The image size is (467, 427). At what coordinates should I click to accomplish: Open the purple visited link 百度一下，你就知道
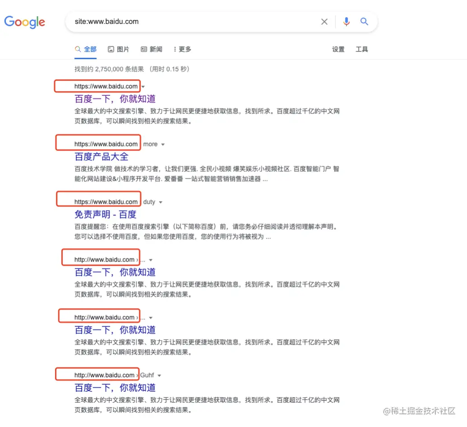pos(115,99)
